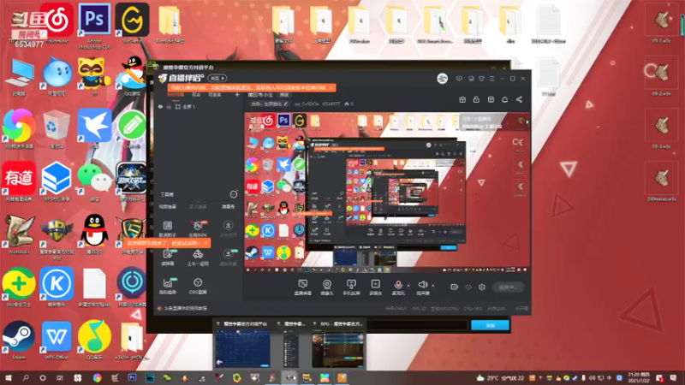This screenshot has width=685, height=385.
Task: Select the 200texiao.w3x file on the desktop
Action: coord(662,181)
